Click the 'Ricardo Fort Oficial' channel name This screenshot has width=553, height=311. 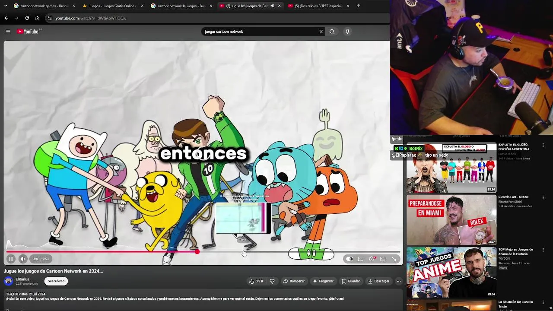point(510,202)
